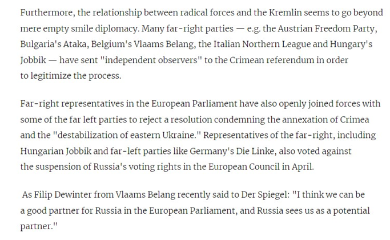Viewport: 390px width, 240px height.
Task: Click the words "Der Spiegel"
Action: pos(264,194)
